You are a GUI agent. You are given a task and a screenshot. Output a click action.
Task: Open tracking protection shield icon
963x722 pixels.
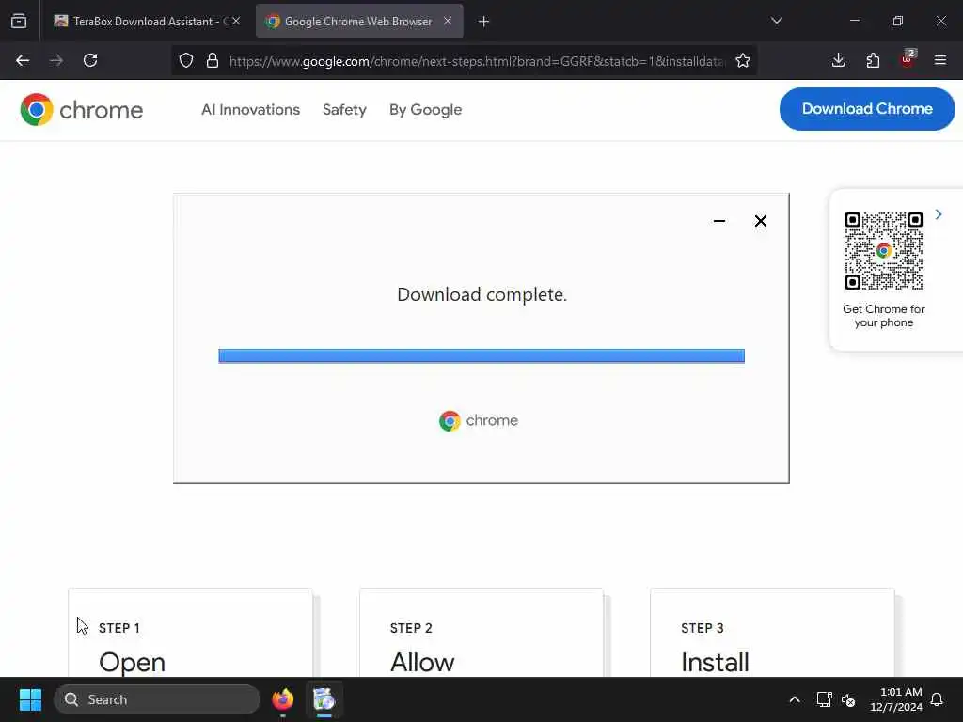(x=186, y=60)
